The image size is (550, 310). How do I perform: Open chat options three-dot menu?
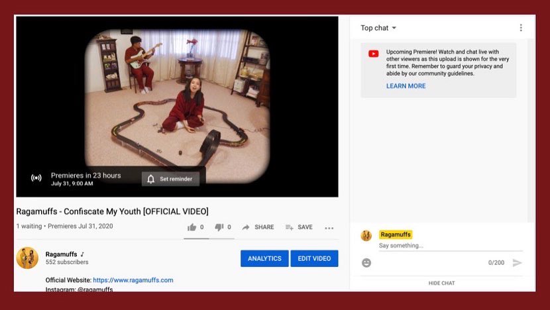tap(521, 28)
